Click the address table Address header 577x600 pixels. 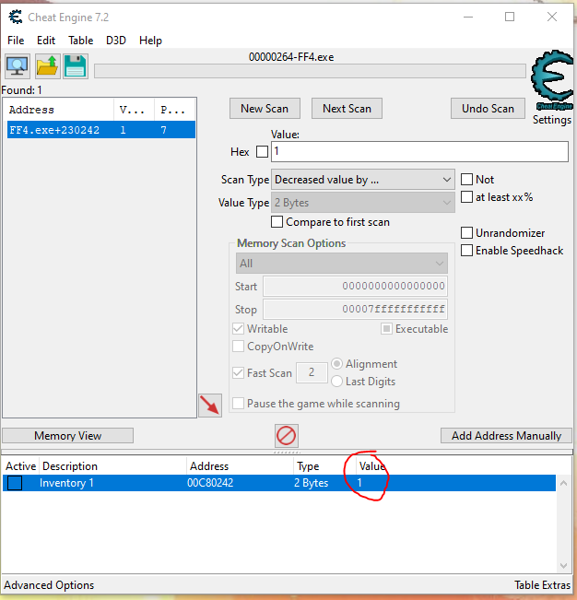coord(241,466)
